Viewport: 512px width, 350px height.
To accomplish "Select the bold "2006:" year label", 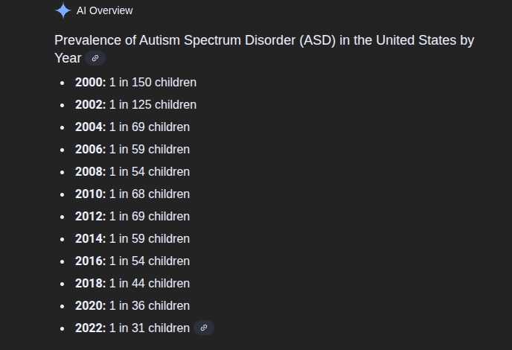I will 90,149.
